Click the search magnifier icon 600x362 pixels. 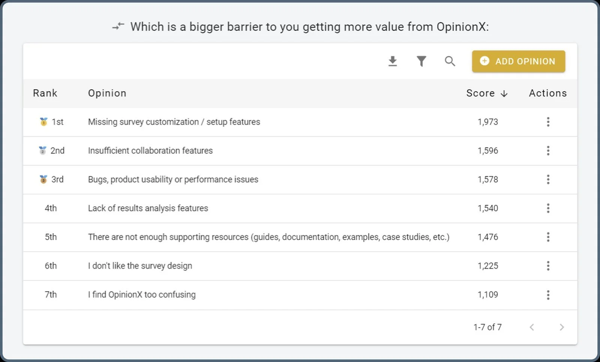coord(450,61)
